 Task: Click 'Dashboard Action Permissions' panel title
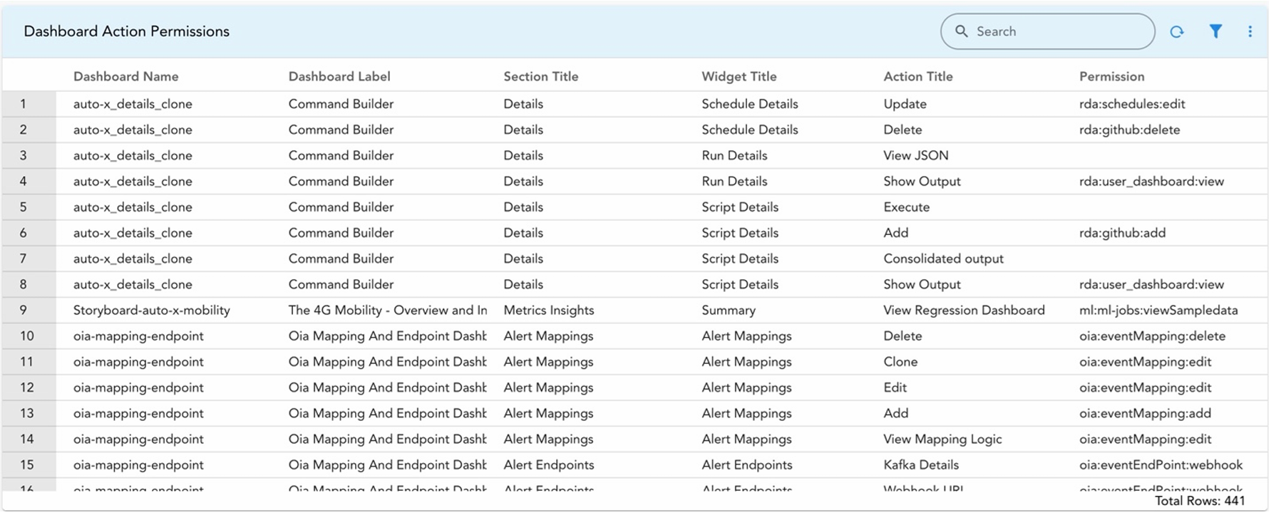click(126, 31)
